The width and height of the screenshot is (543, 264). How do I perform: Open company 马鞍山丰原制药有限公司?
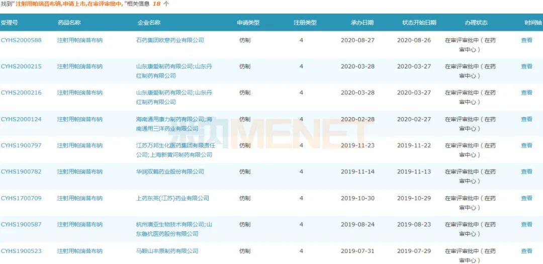click(x=167, y=251)
